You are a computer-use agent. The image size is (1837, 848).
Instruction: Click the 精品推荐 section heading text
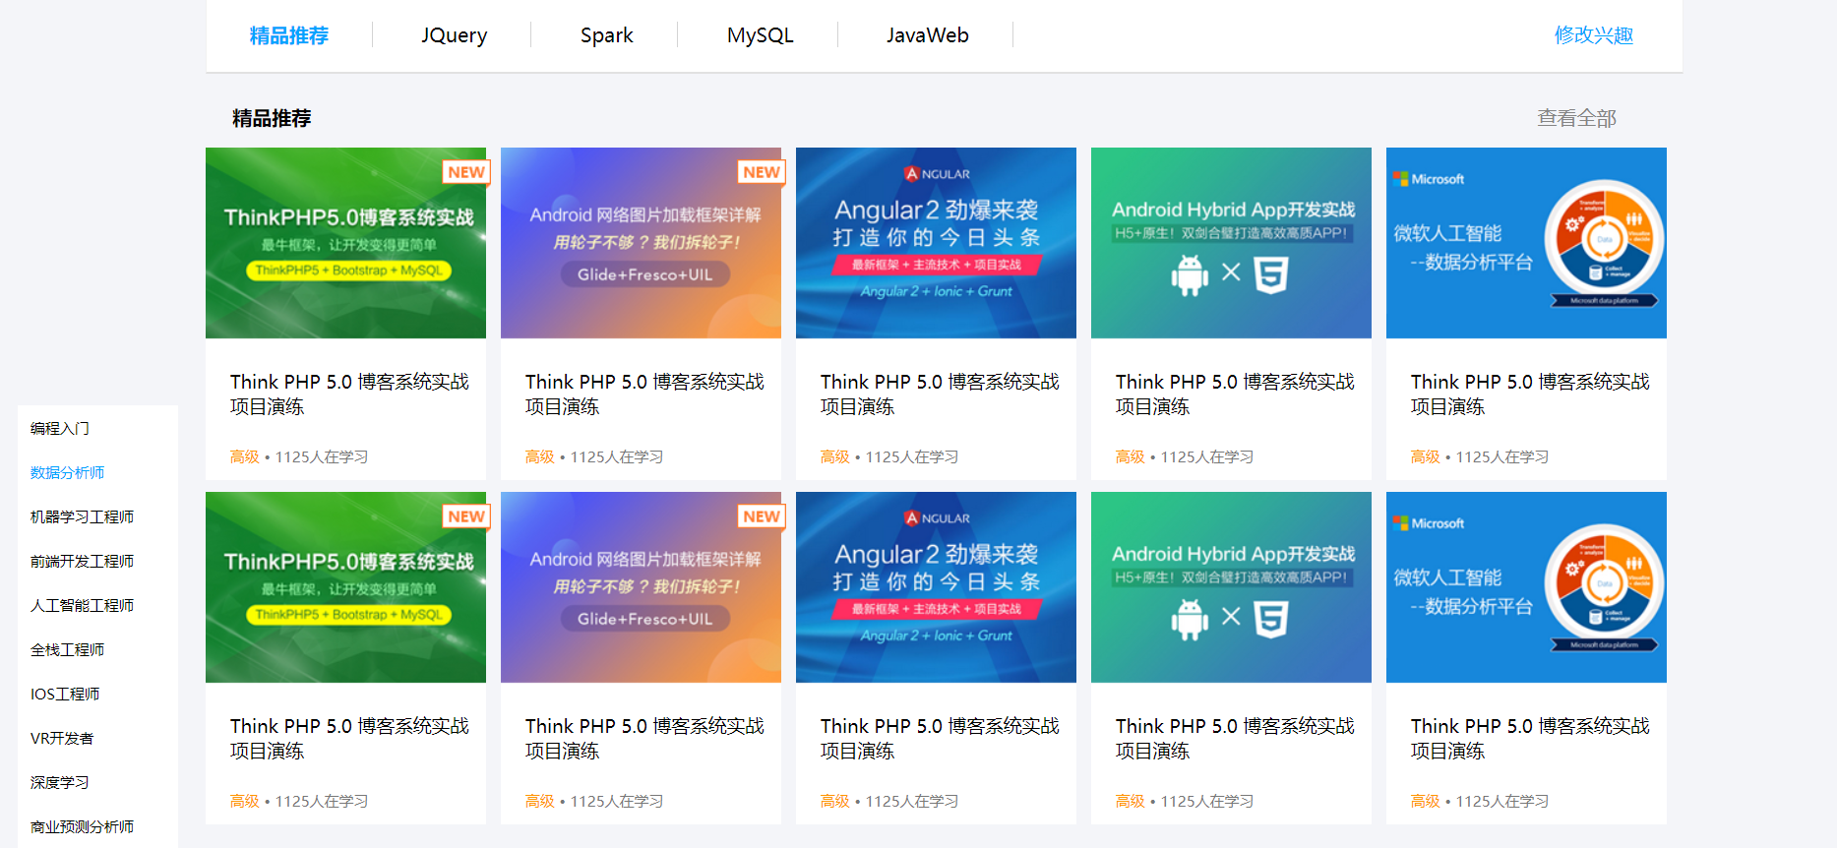click(272, 118)
